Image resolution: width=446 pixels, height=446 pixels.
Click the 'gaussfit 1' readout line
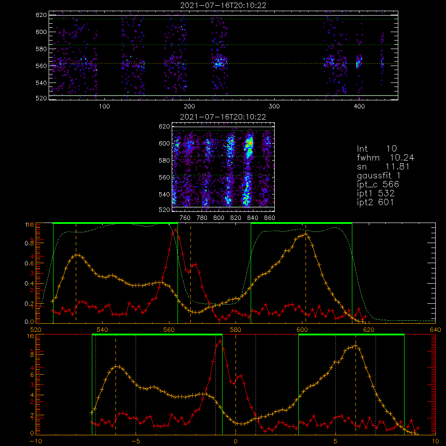[x=379, y=175]
